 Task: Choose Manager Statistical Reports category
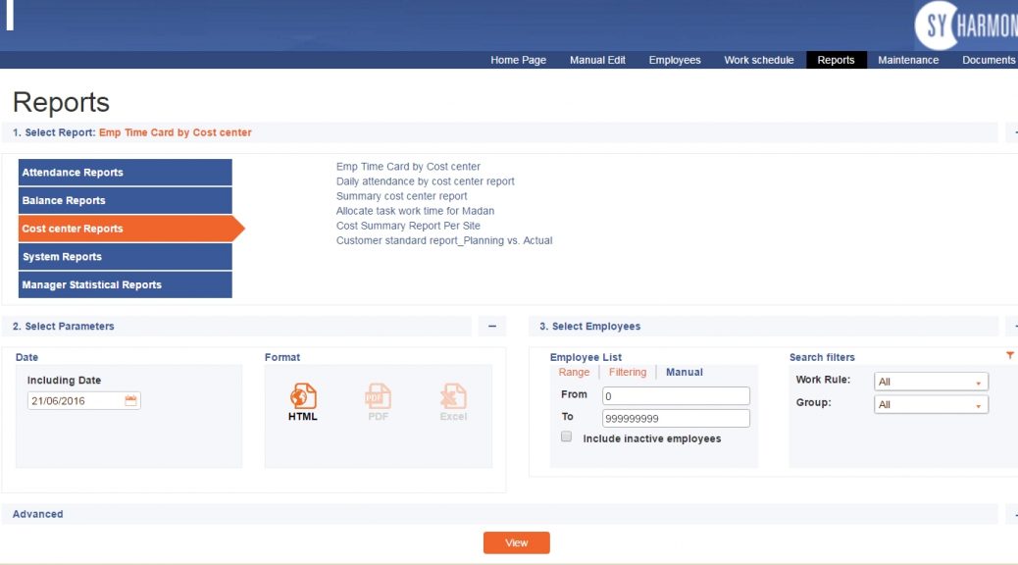coord(126,285)
